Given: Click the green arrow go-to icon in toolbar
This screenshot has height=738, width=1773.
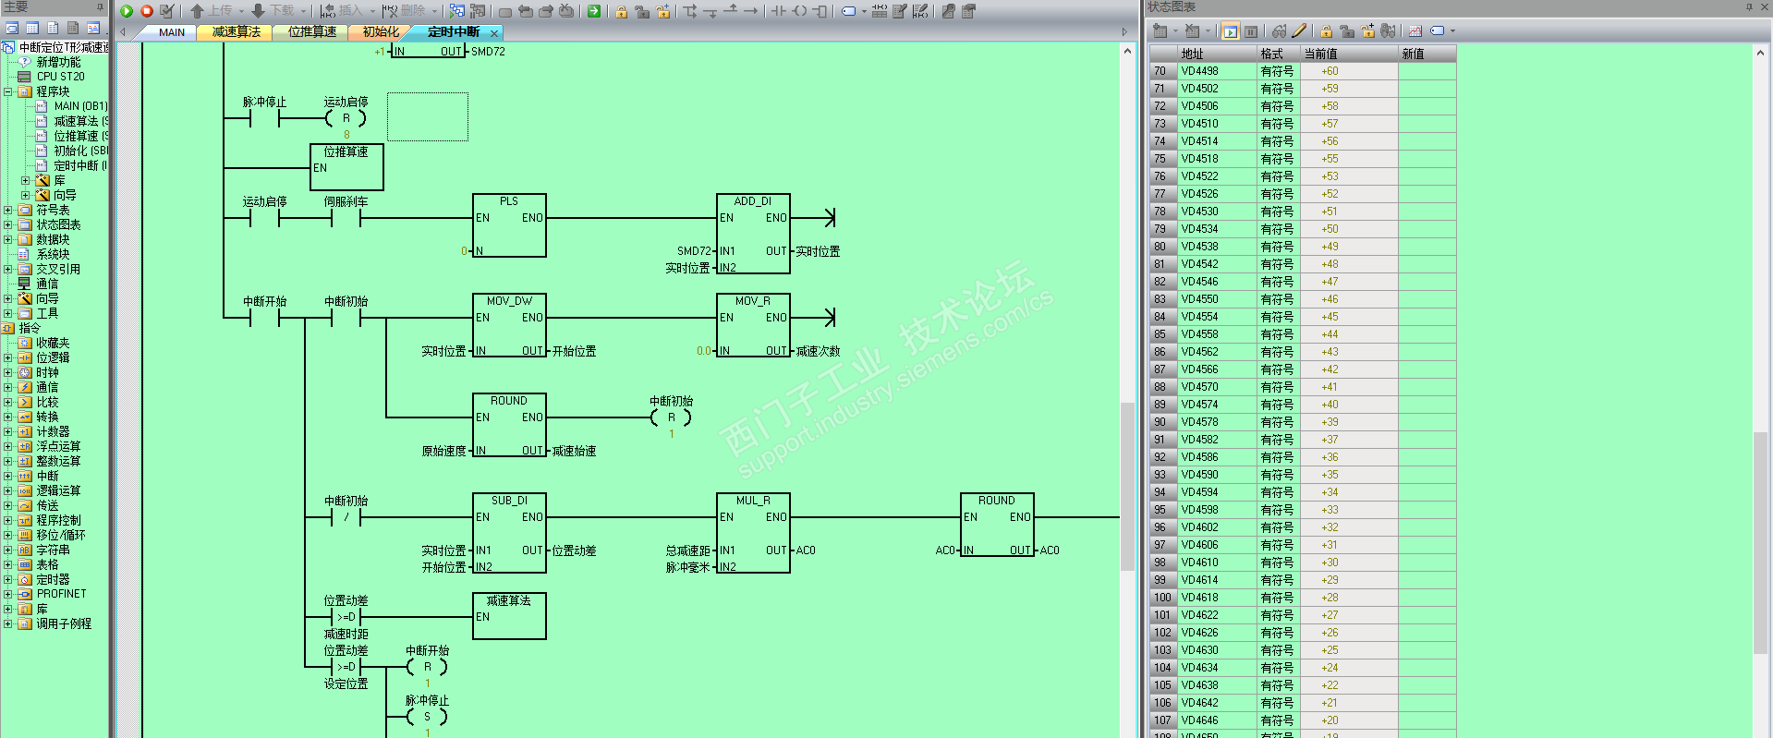Looking at the screenshot, I should coord(594,11).
